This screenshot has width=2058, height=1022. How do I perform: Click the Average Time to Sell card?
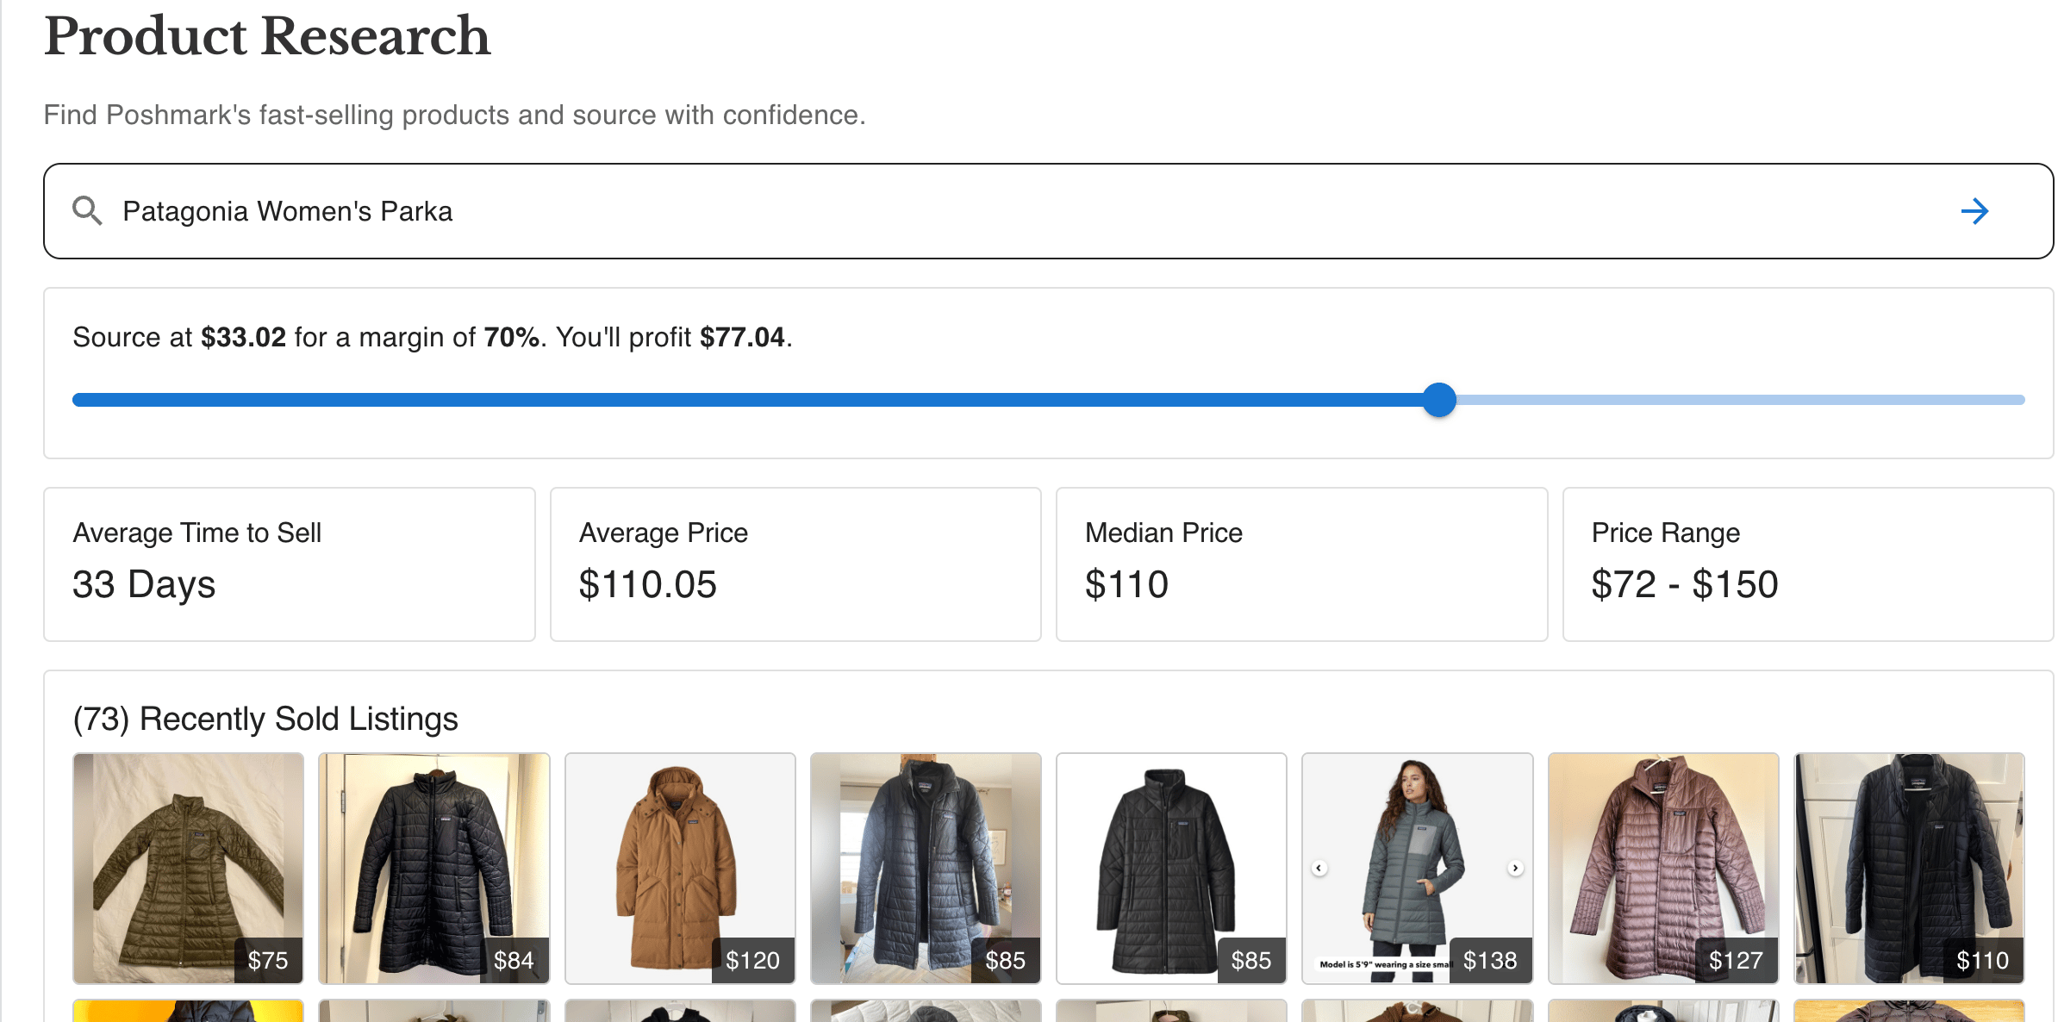coord(290,564)
